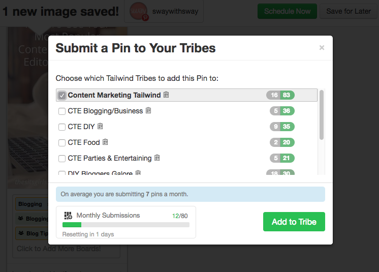
Task: Enable the CTE Parties & Entertaining checkbox
Action: [62, 158]
